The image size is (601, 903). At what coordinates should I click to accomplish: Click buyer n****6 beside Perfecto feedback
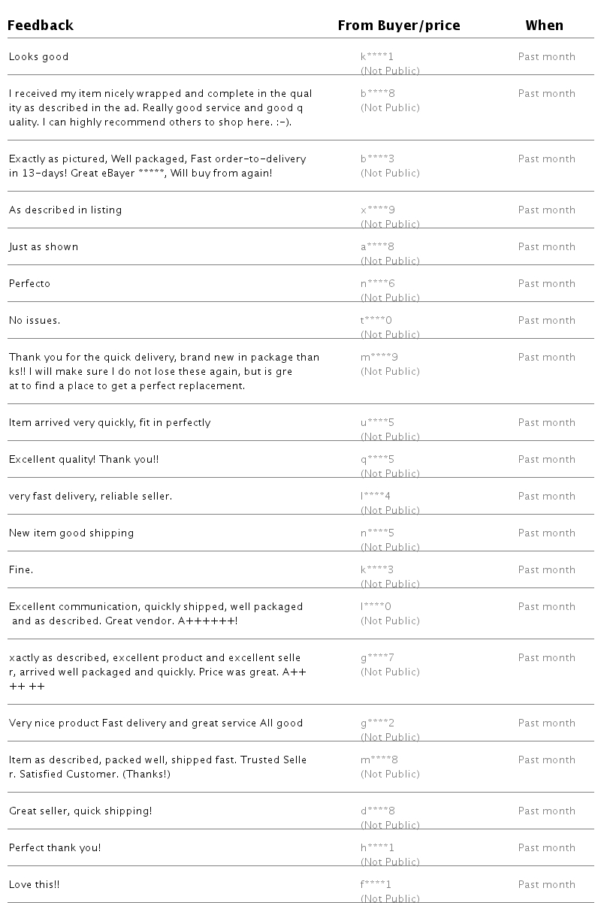378,283
